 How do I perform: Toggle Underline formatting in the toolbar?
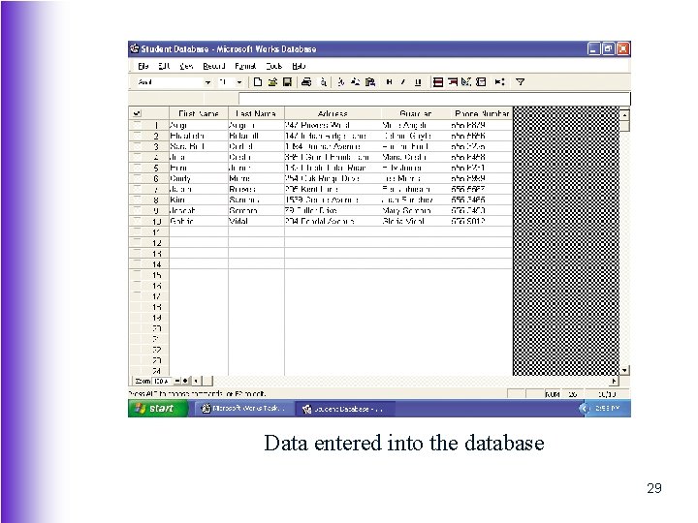click(x=418, y=81)
